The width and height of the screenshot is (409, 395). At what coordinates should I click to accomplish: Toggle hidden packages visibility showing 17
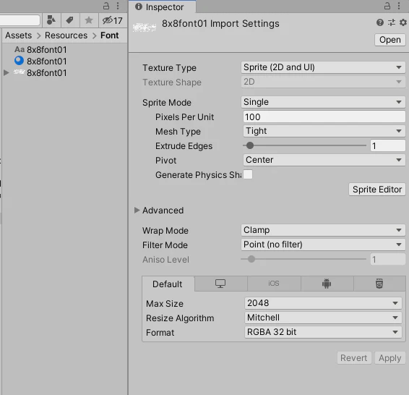point(113,20)
